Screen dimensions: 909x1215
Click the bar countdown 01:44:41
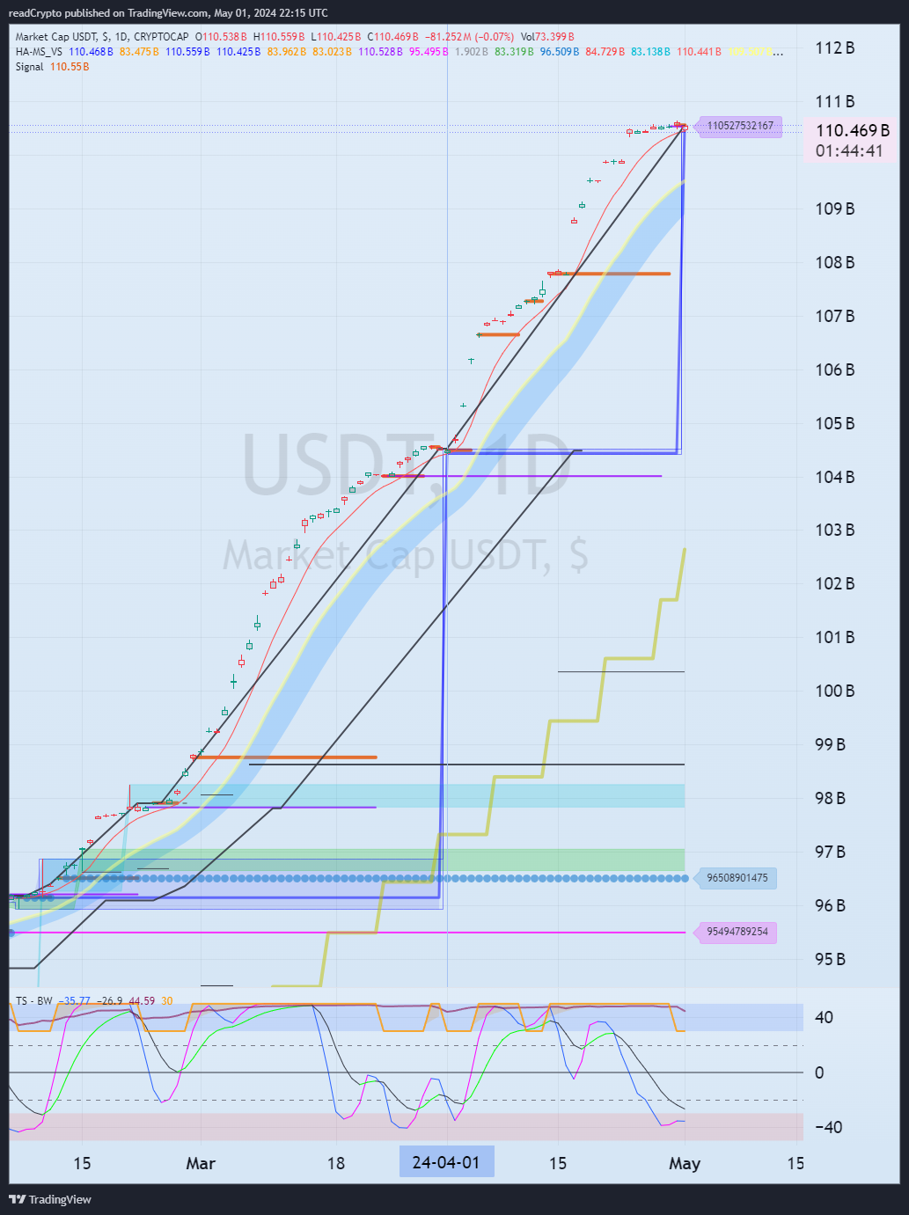point(849,150)
